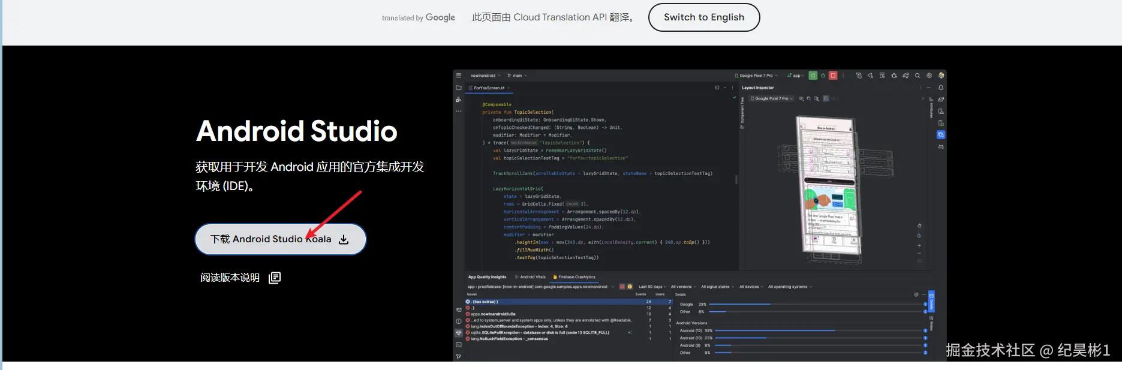
Task: Open the Terminal tool window icon
Action: [459, 345]
